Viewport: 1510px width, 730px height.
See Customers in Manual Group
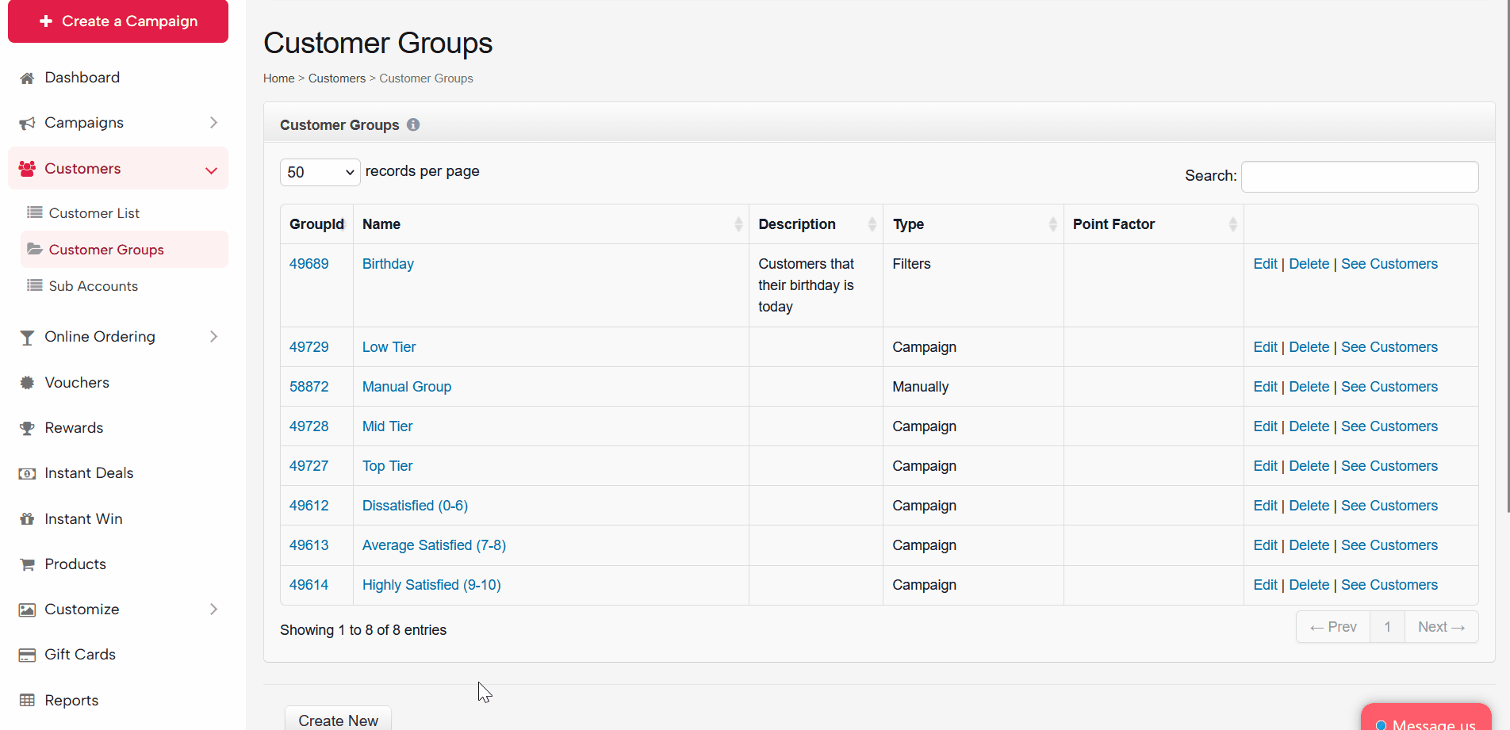tap(1389, 387)
